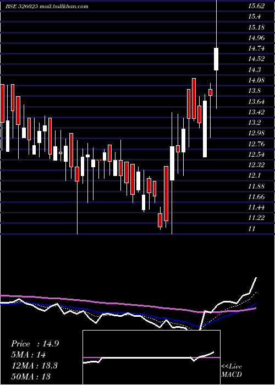Click the 13.2 axis value
The image size is (275, 385).
click(254, 123)
